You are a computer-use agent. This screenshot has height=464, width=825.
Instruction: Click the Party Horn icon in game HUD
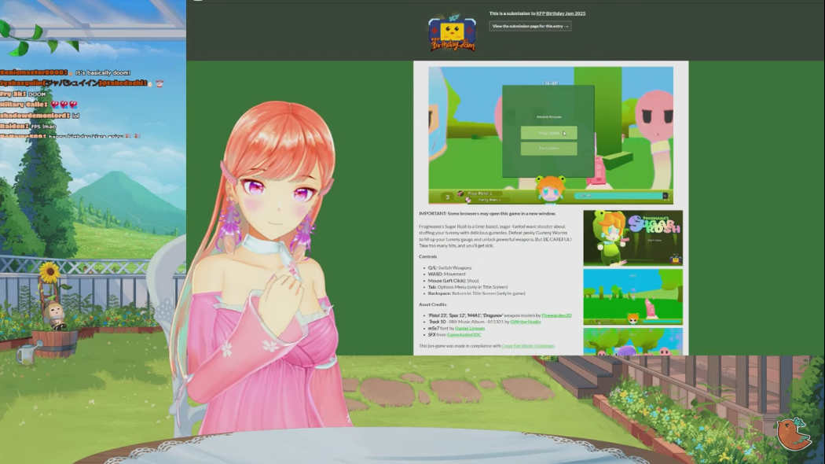click(x=467, y=200)
